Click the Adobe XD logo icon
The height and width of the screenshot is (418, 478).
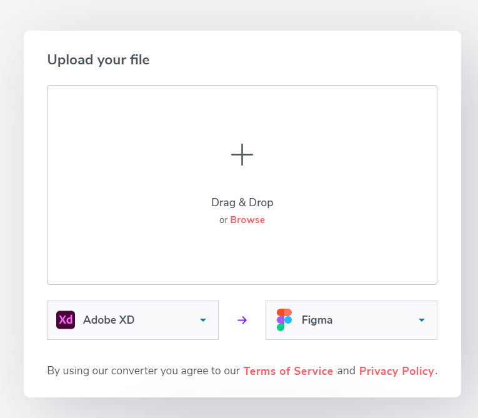(x=66, y=320)
